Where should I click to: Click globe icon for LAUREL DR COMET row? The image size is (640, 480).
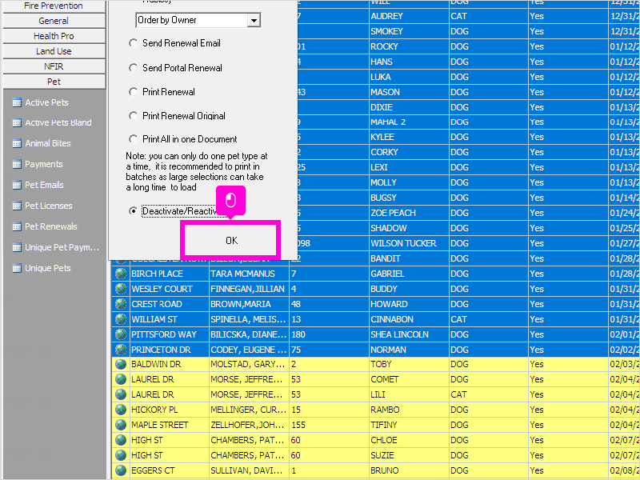pyautogui.click(x=121, y=379)
